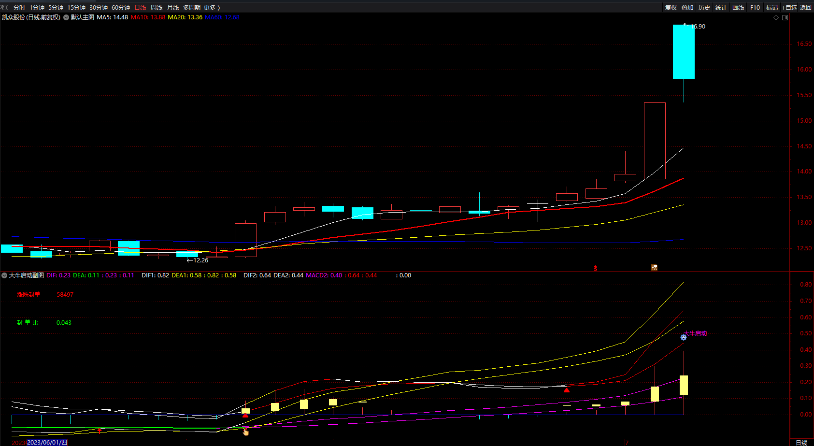Select the 30分钟 period tab
The image size is (814, 446).
[x=99, y=8]
